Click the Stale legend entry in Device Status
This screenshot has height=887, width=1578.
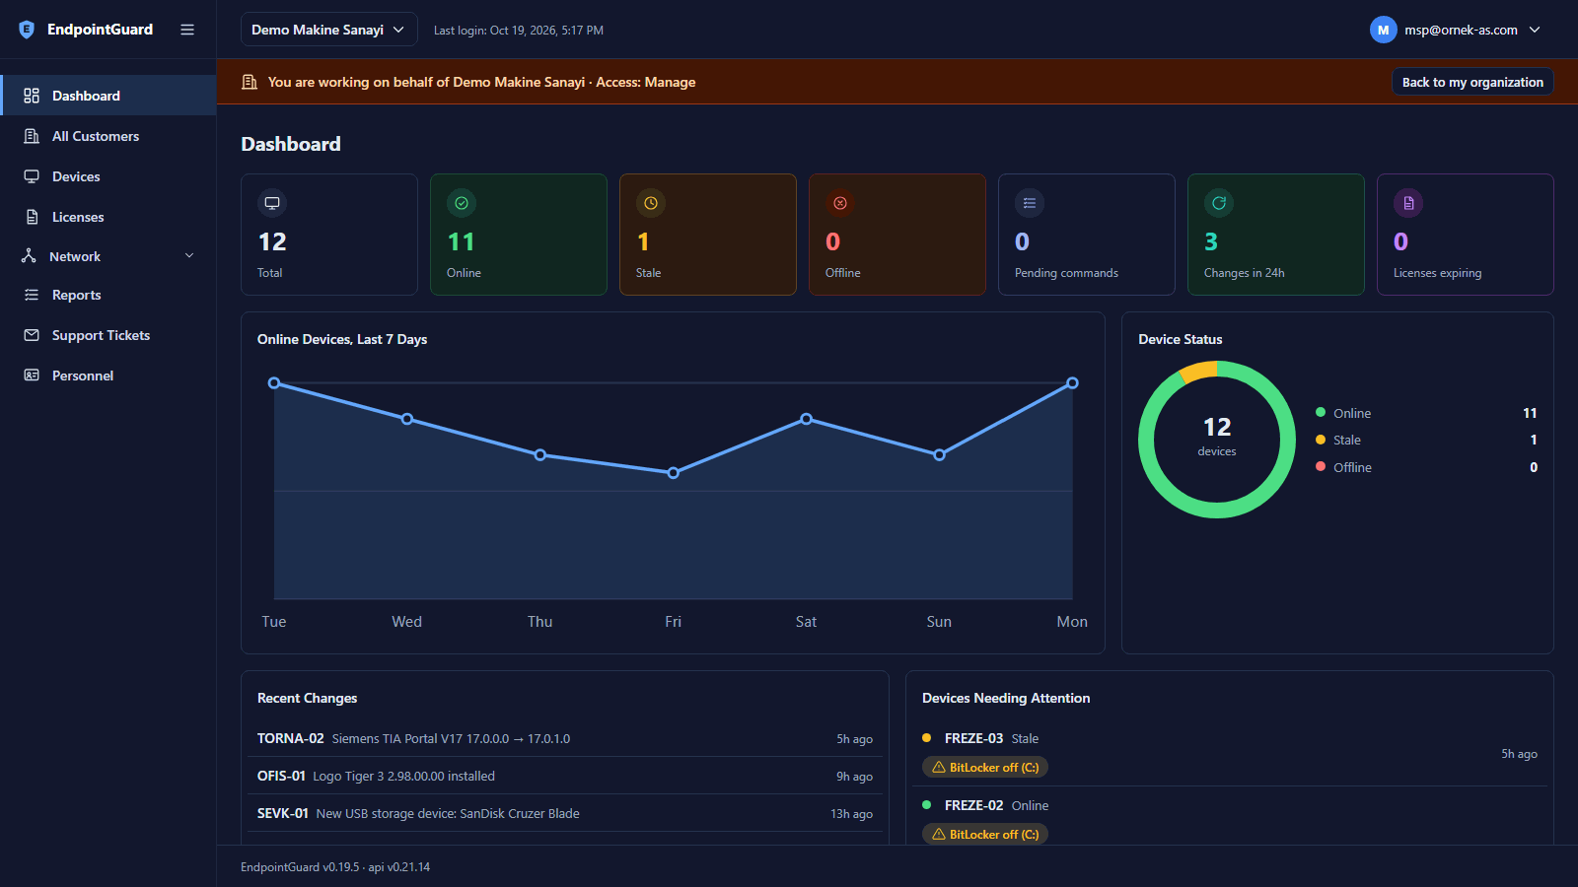[1426, 440]
